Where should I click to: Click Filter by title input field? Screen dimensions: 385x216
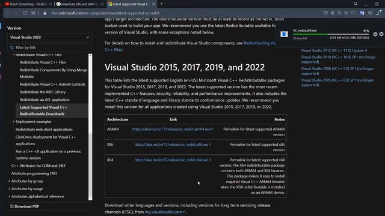click(x=49, y=47)
